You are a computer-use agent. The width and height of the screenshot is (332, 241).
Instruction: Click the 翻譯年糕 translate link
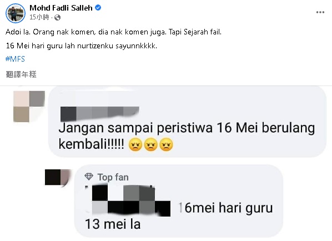(x=21, y=74)
